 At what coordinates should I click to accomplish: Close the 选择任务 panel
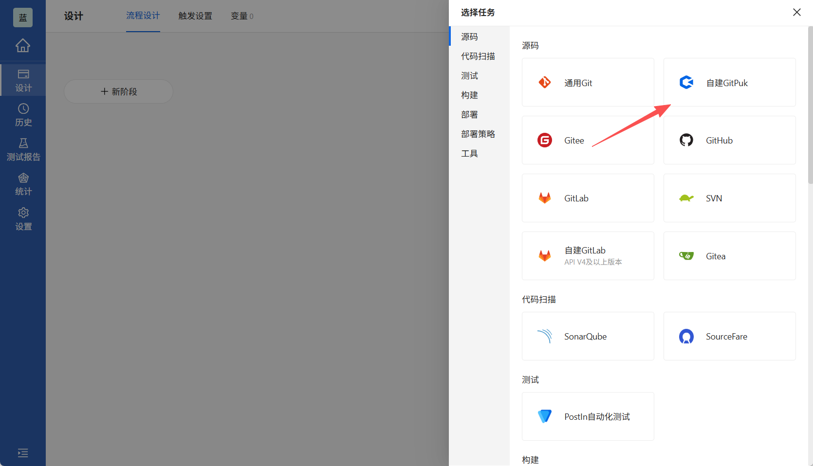796,12
